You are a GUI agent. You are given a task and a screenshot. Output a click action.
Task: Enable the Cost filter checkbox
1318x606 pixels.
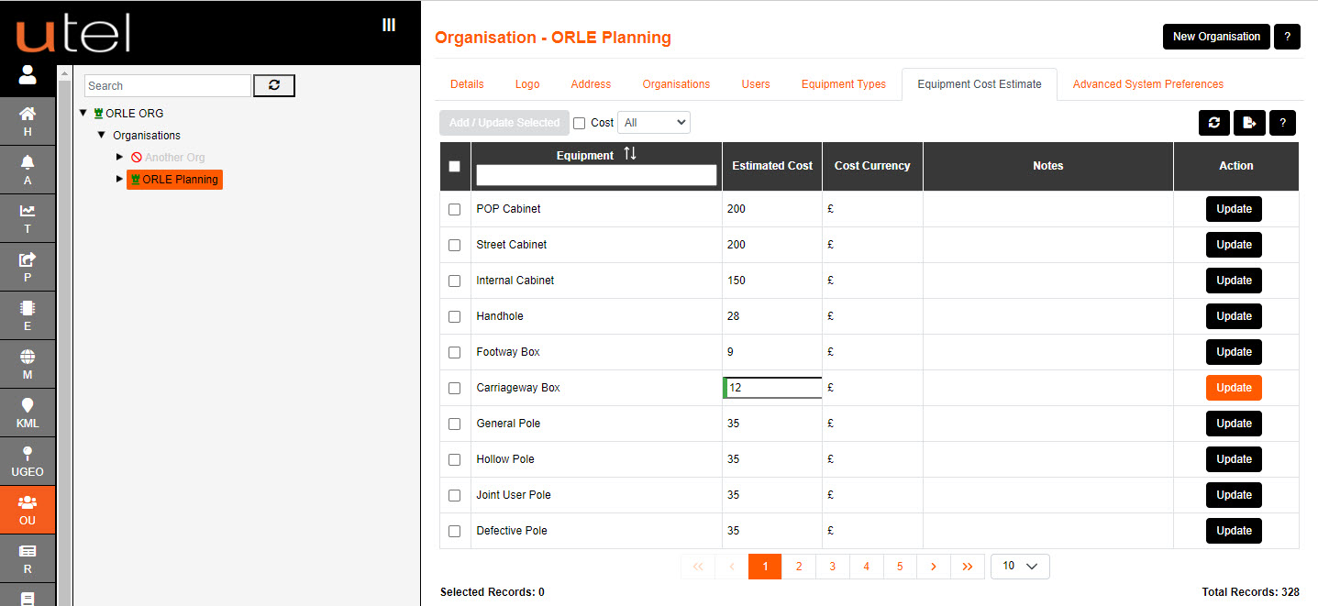579,122
